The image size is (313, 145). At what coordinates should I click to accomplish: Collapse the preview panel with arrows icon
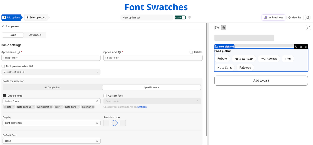(x=308, y=27)
